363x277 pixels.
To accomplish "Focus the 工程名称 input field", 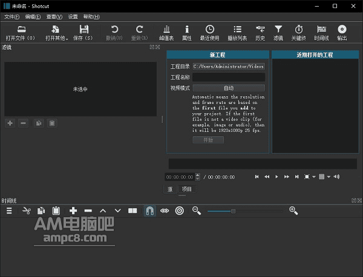I will (x=229, y=77).
